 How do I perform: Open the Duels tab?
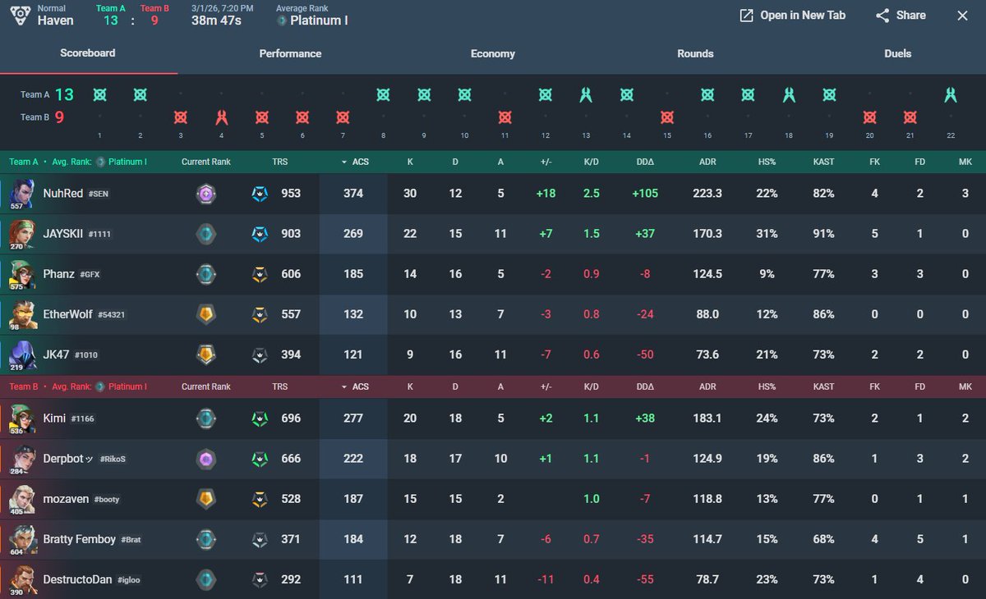(898, 53)
